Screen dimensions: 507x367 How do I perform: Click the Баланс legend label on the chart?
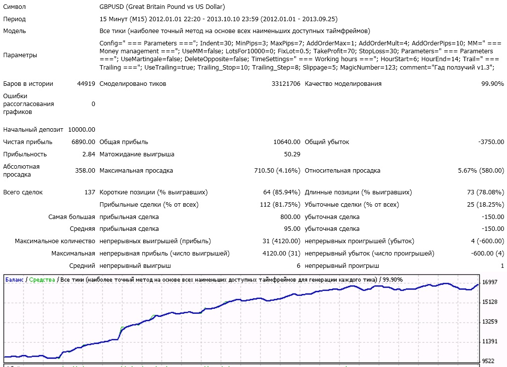coord(14,280)
